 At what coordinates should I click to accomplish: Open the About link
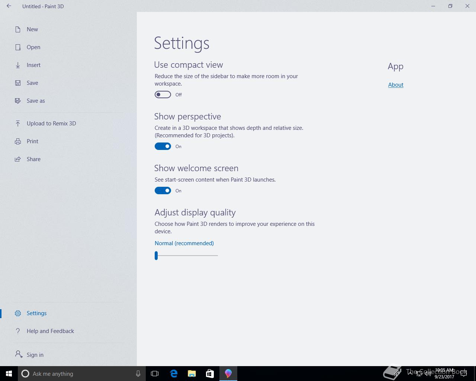click(x=396, y=85)
